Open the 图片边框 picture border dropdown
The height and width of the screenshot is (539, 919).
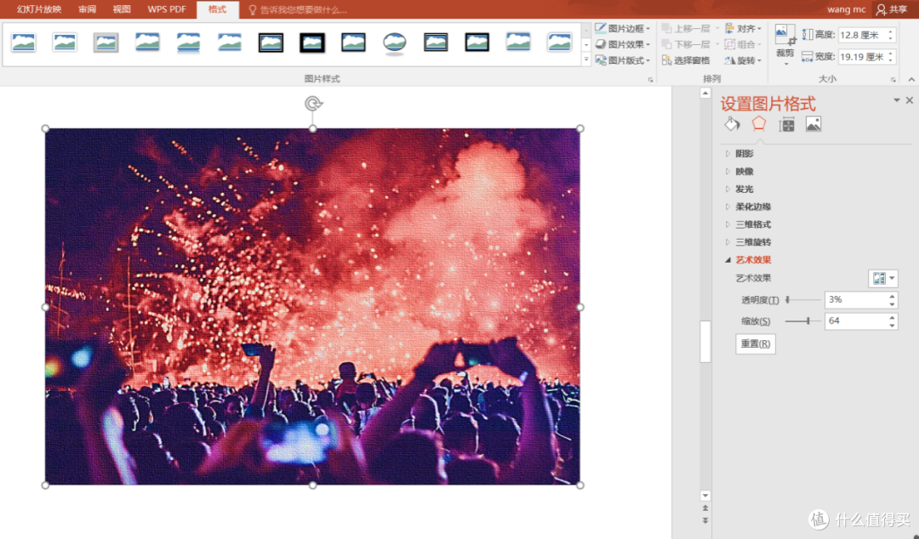pyautogui.click(x=623, y=28)
